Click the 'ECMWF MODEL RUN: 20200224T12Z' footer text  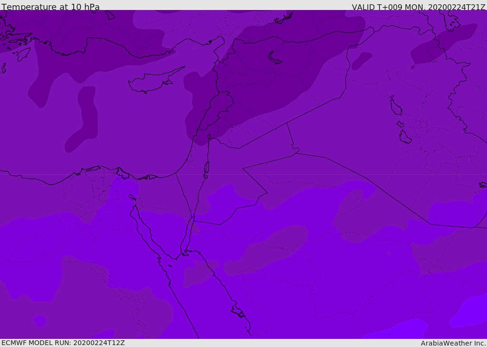(63, 343)
